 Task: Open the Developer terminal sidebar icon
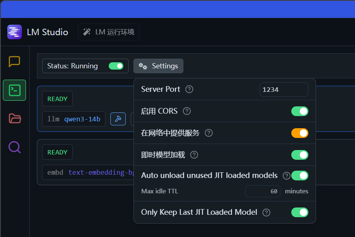click(15, 90)
